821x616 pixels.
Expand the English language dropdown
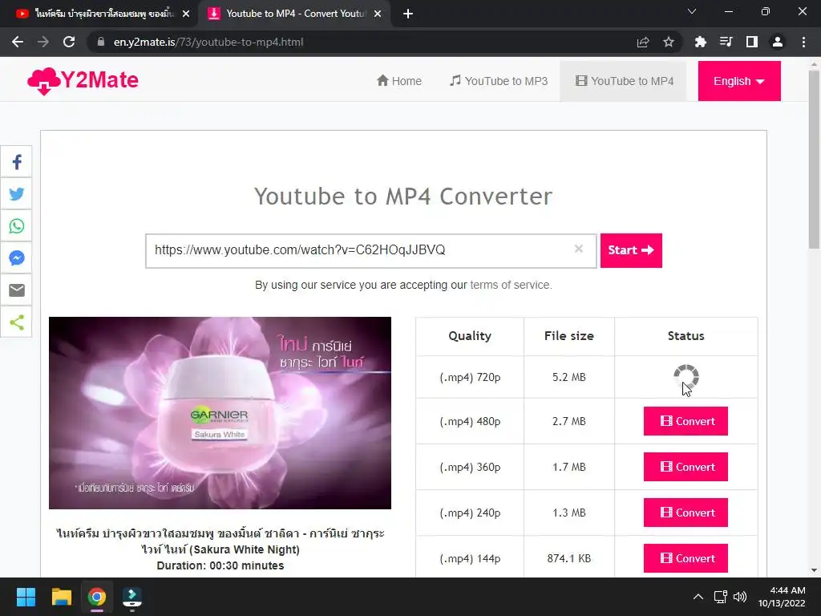pos(738,81)
